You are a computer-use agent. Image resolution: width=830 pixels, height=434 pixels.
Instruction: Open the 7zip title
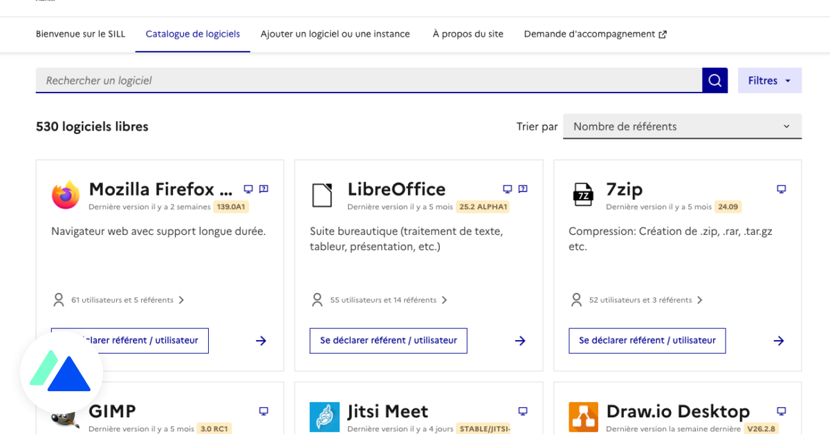pyautogui.click(x=625, y=189)
